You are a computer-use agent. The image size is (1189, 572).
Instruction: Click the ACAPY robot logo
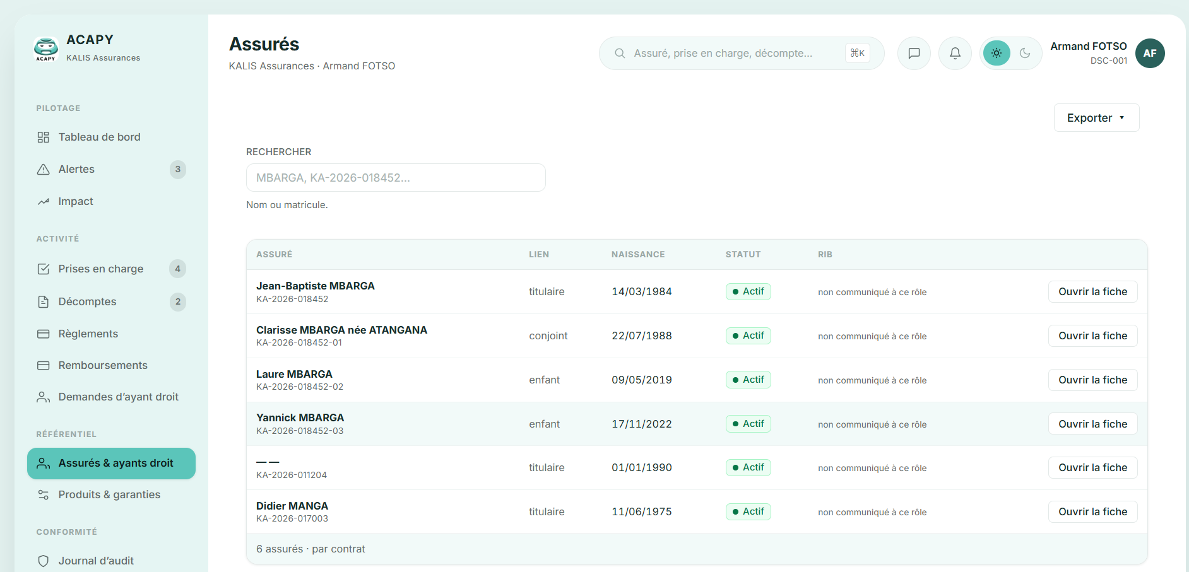click(45, 49)
